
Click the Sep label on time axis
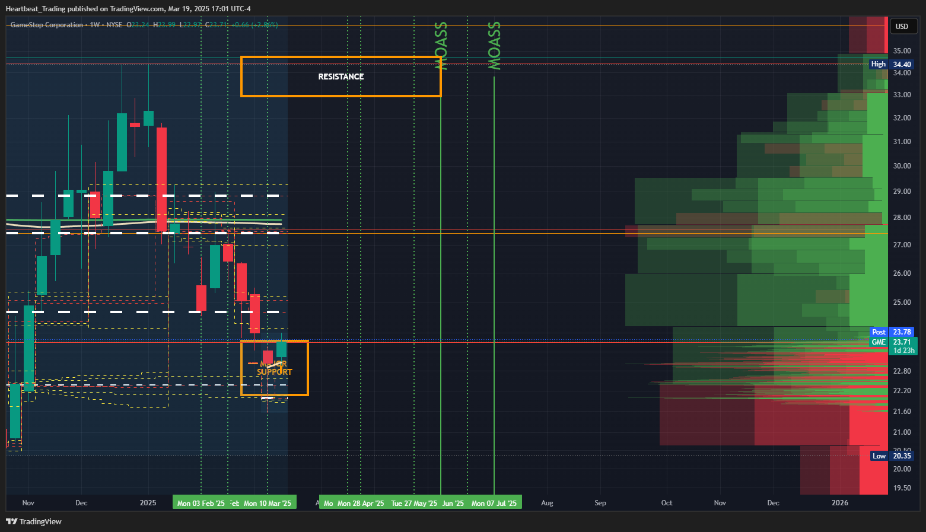tap(600, 503)
